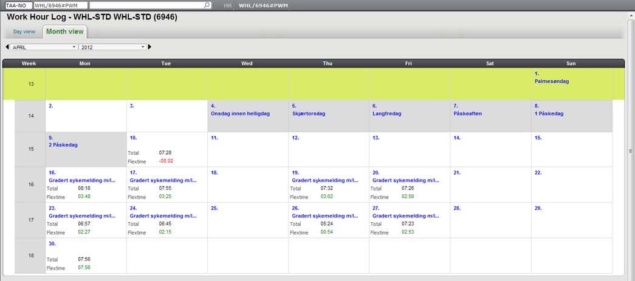Select Palmesøndag on day 1

click(x=552, y=81)
